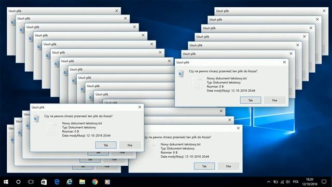The height and width of the screenshot is (187, 332).
Task: Open the volume speaker tray icon
Action: tap(288, 182)
